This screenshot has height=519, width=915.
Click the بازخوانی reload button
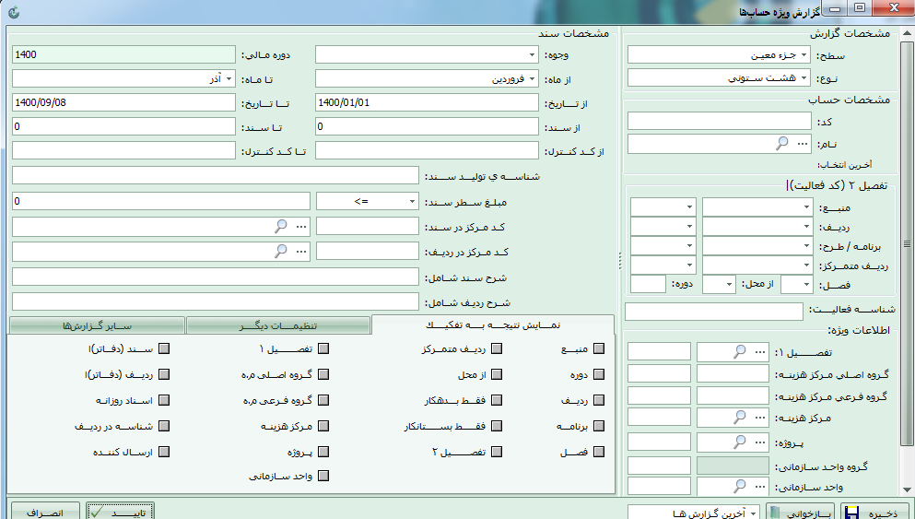800,512
